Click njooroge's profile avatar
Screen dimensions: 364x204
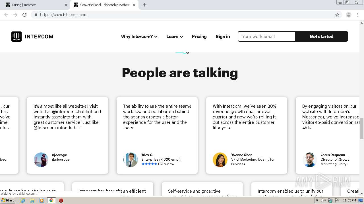pyautogui.click(x=41, y=160)
